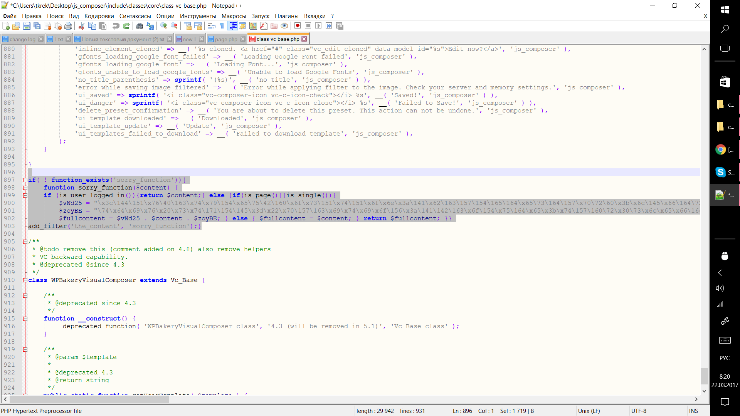Start macro recording with red record icon

(x=298, y=26)
